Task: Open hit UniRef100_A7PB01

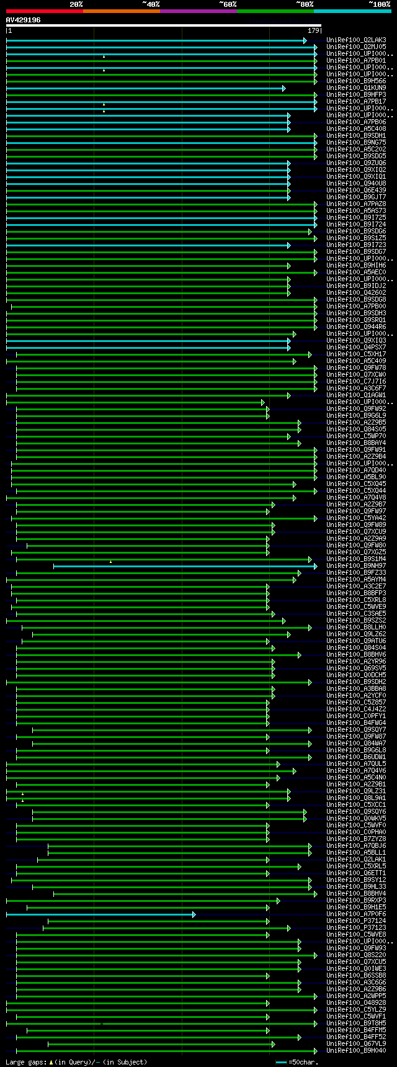Action: point(356,61)
